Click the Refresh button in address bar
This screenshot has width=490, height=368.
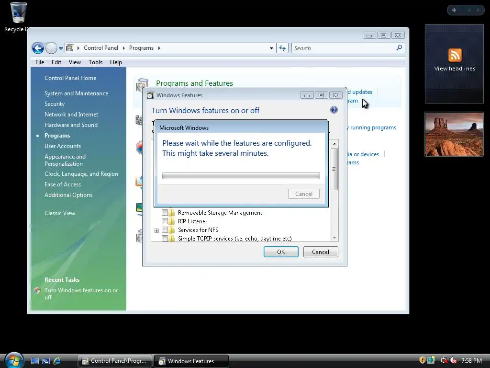[x=282, y=48]
